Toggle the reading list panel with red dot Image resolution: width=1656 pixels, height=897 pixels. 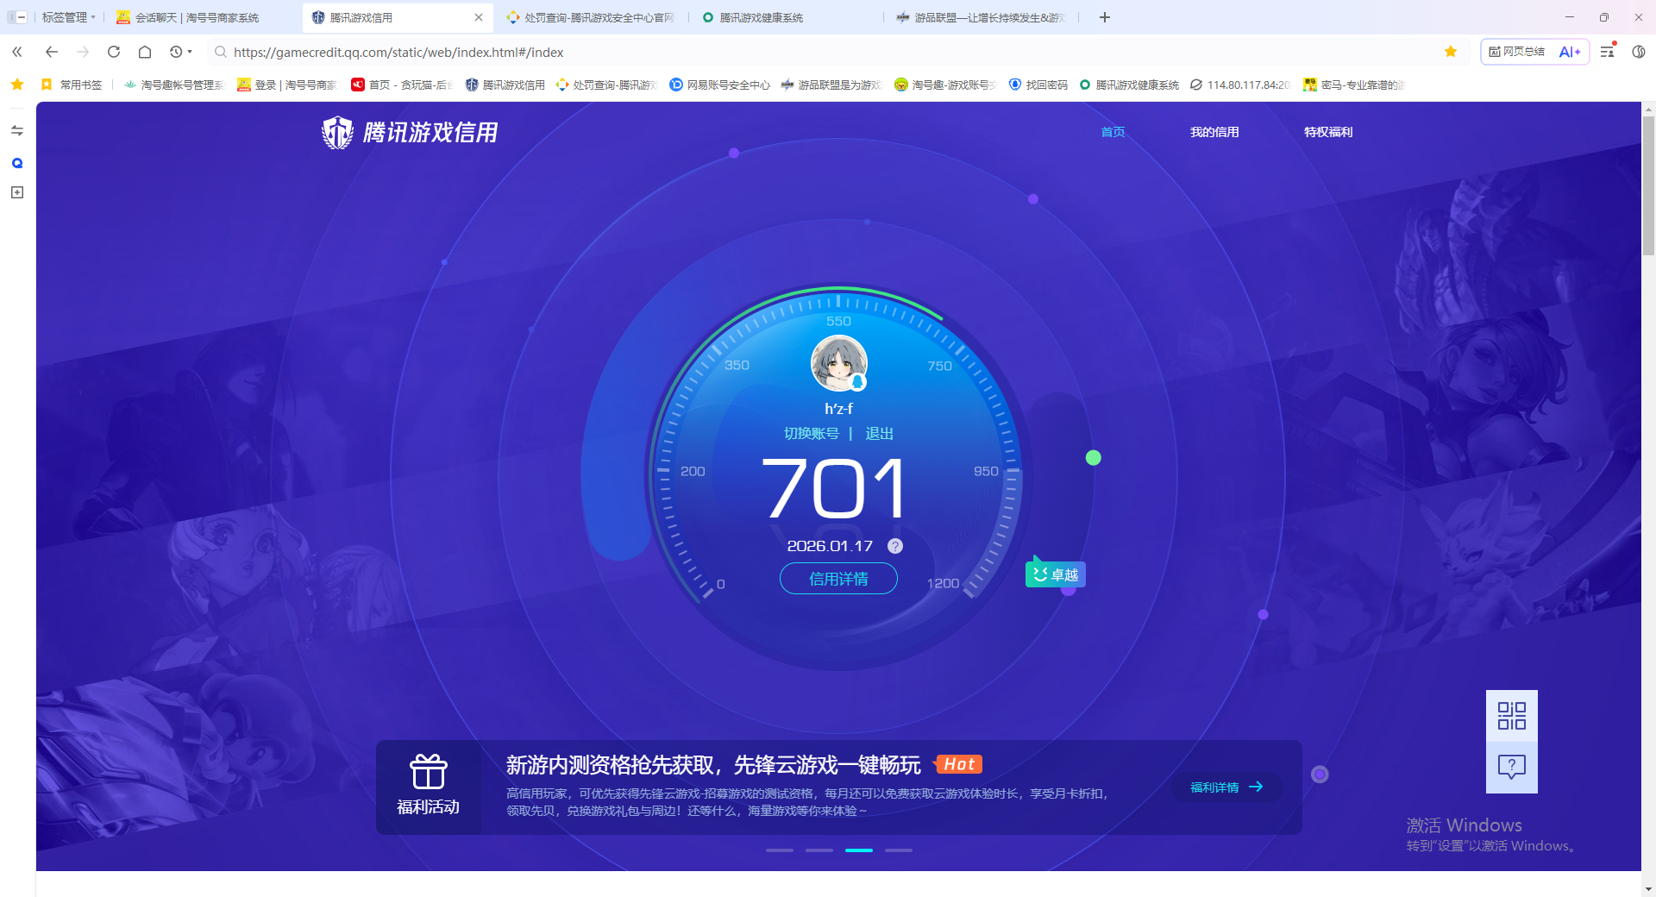[x=1605, y=52]
